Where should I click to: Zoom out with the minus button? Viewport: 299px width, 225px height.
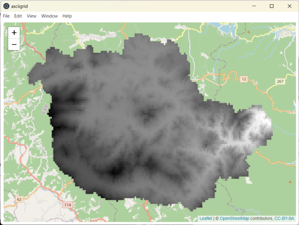coord(14,45)
